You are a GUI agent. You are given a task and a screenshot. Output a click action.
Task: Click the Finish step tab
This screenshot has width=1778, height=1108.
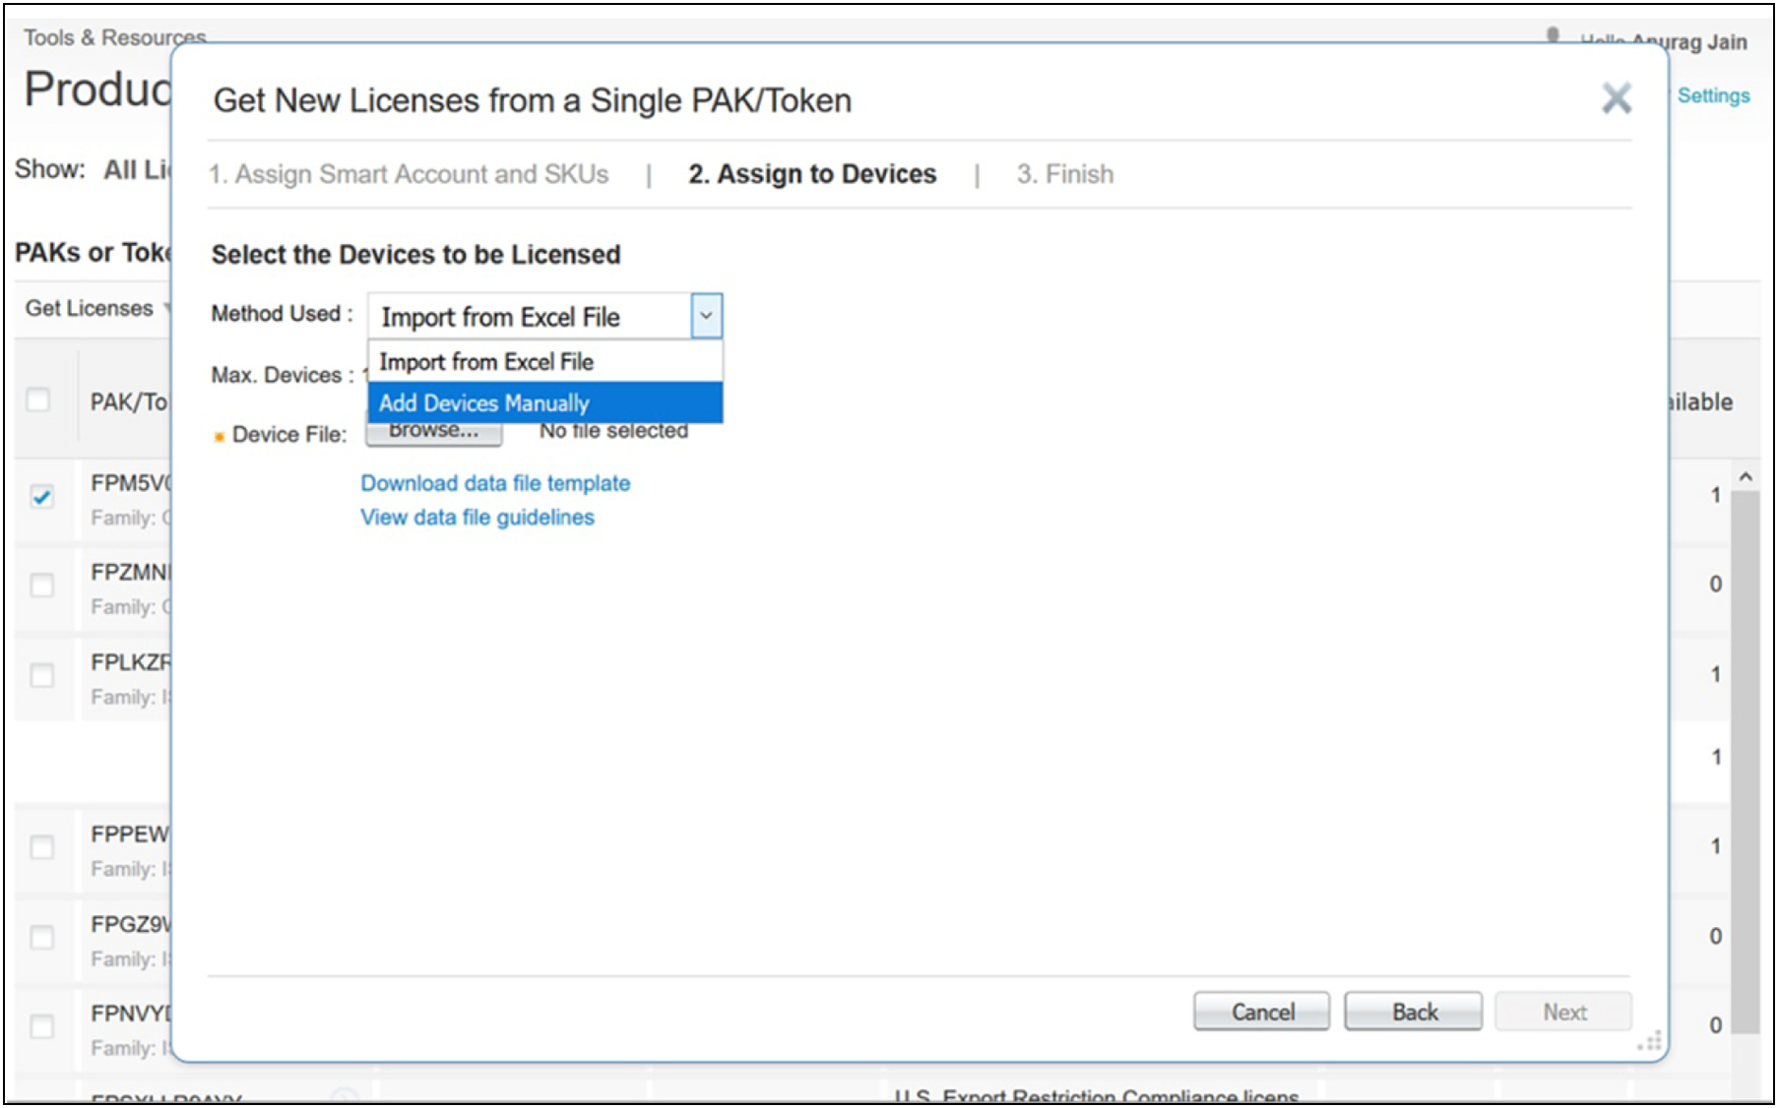[1065, 174]
